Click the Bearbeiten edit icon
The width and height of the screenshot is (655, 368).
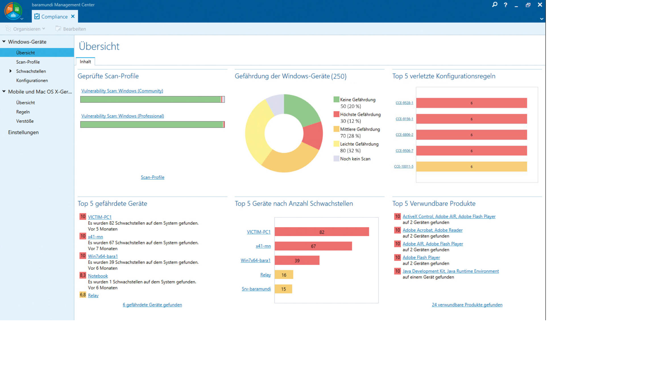(58, 29)
